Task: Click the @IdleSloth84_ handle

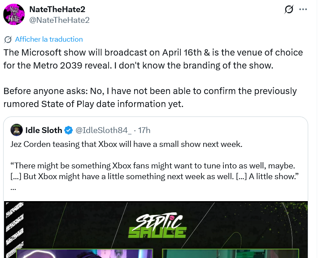Action: click(x=103, y=130)
